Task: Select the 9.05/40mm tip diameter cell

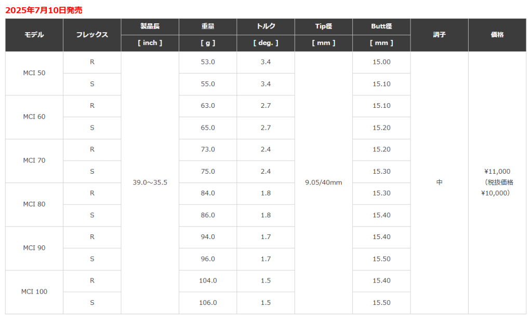Action: tap(324, 183)
